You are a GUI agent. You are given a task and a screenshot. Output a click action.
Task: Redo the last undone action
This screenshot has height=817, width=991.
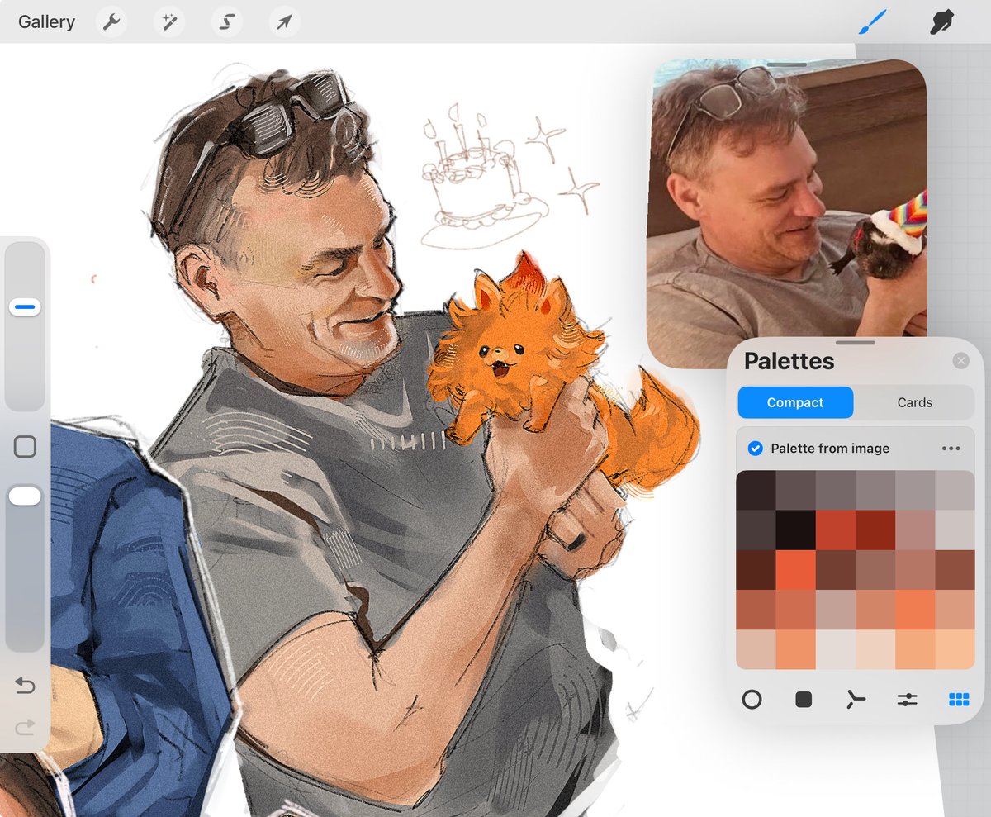pos(25,727)
